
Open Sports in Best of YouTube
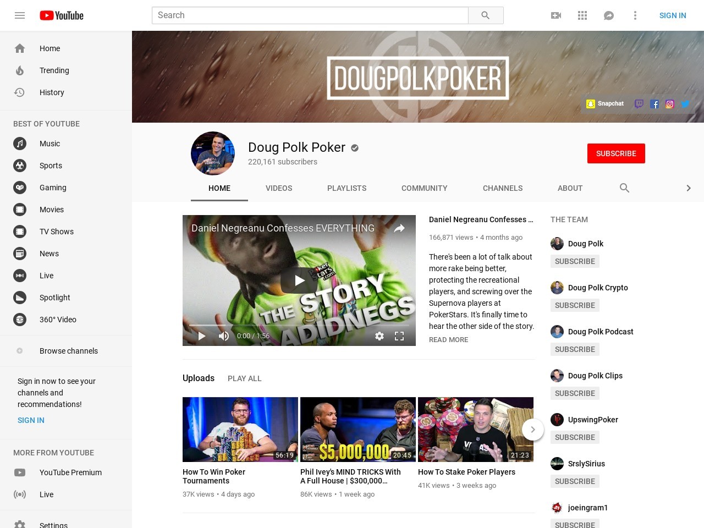(66, 166)
